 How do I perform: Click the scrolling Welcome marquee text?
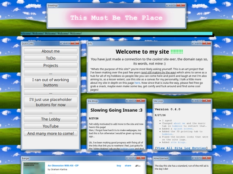(x=51, y=34)
